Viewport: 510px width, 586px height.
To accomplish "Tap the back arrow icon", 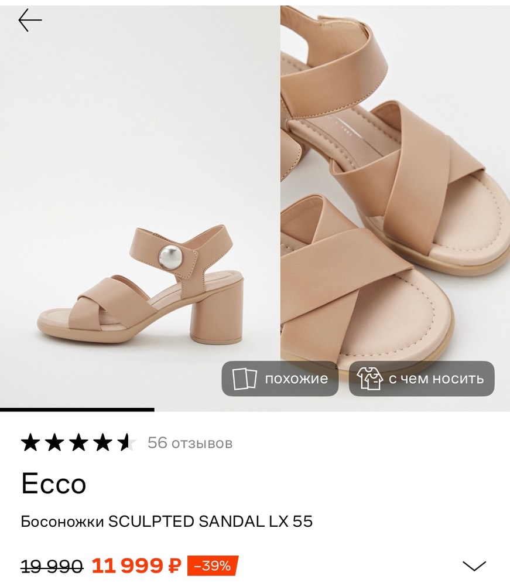I will (x=30, y=21).
